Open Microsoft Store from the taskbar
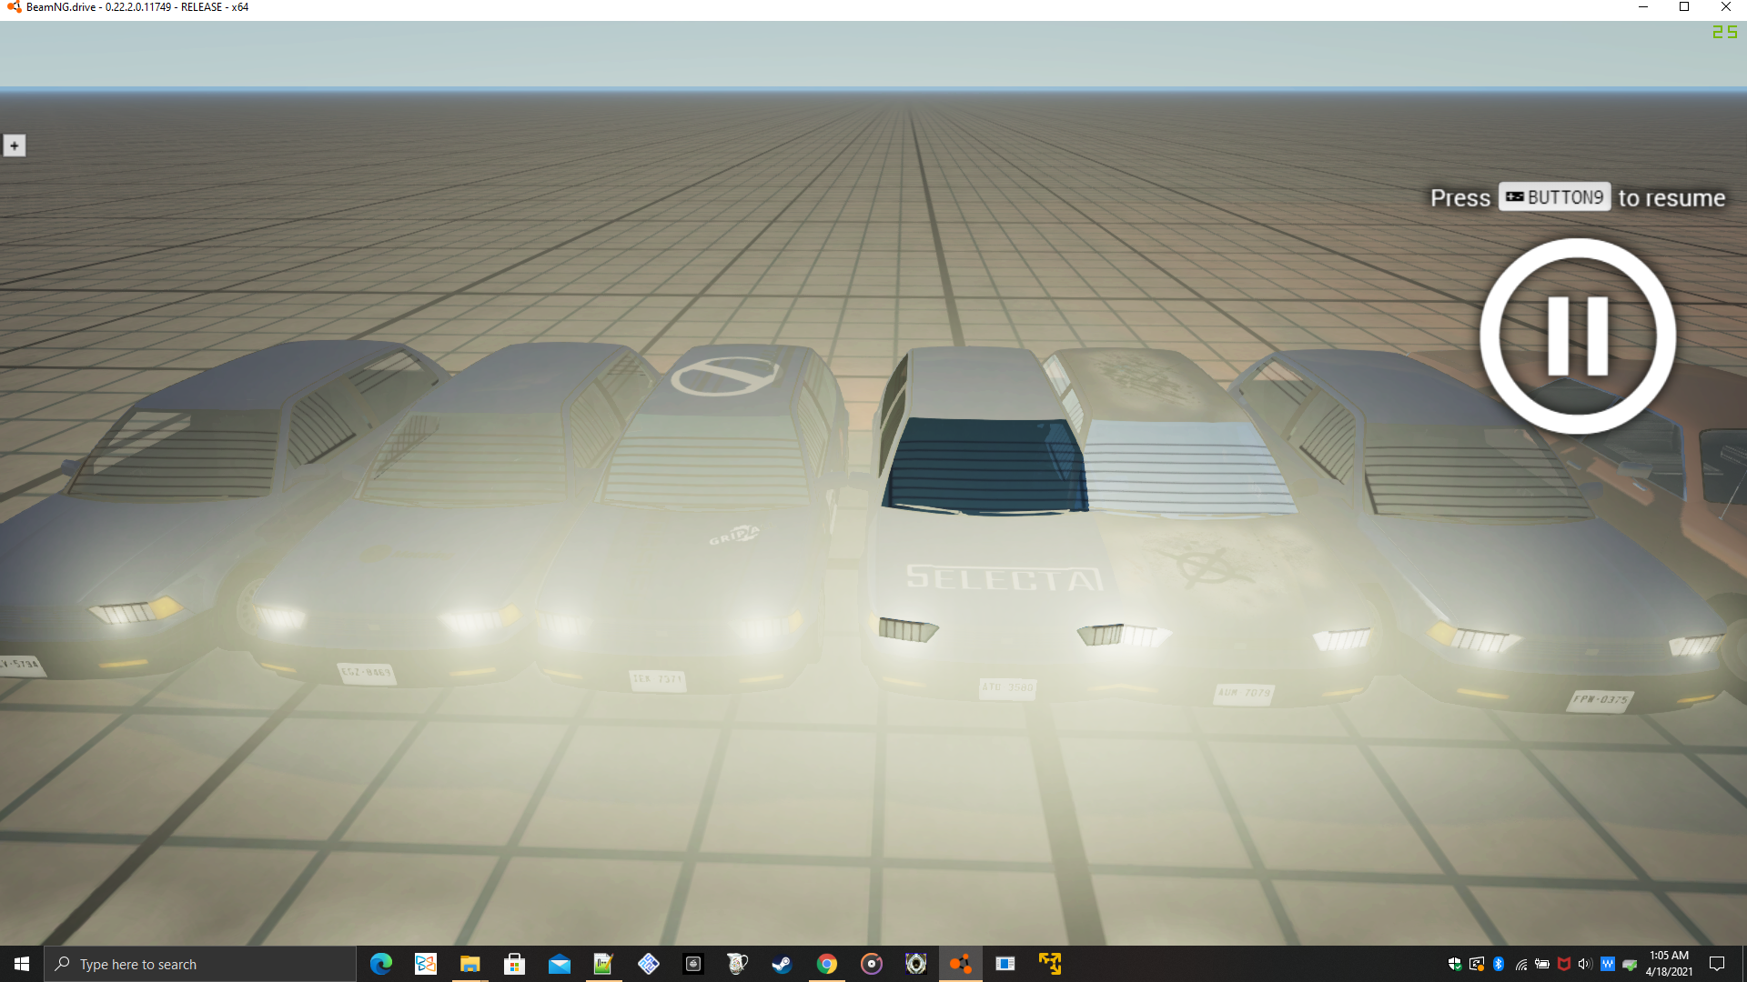1747x982 pixels. point(514,964)
